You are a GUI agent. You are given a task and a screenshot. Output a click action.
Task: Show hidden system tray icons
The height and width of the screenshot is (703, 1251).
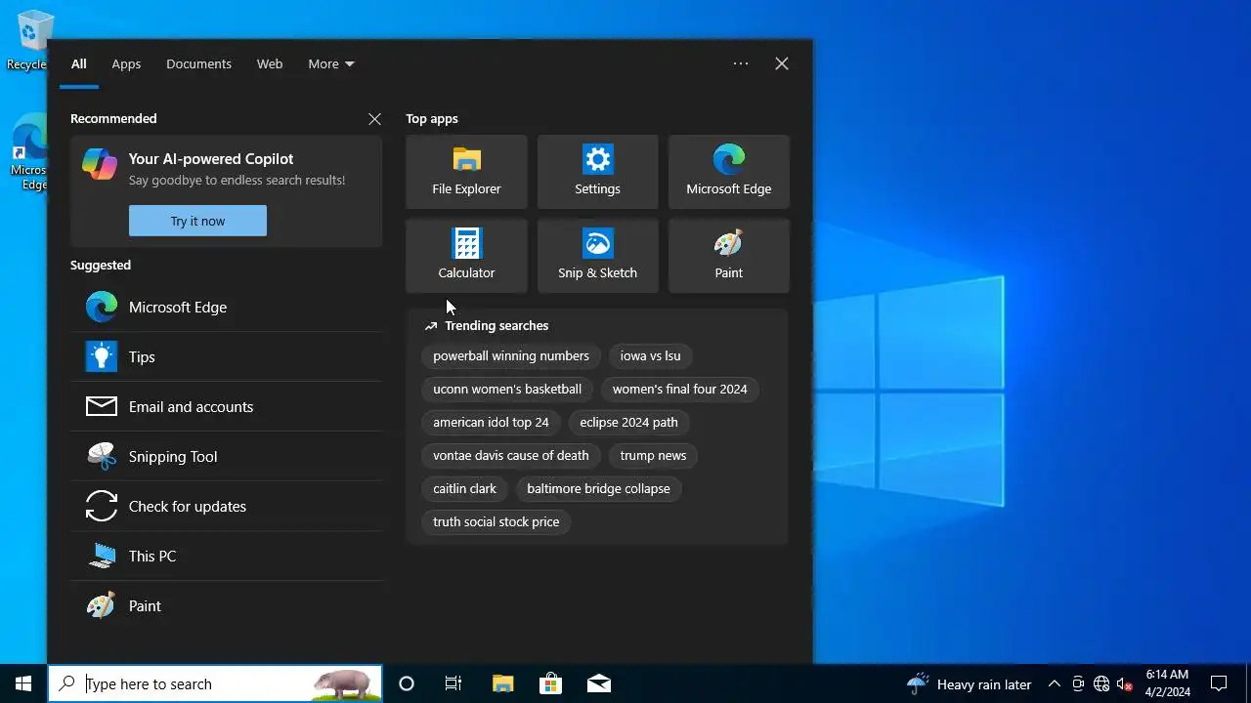(1055, 683)
